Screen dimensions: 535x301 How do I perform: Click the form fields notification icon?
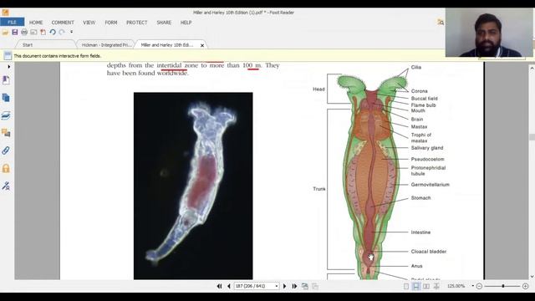(x=8, y=56)
